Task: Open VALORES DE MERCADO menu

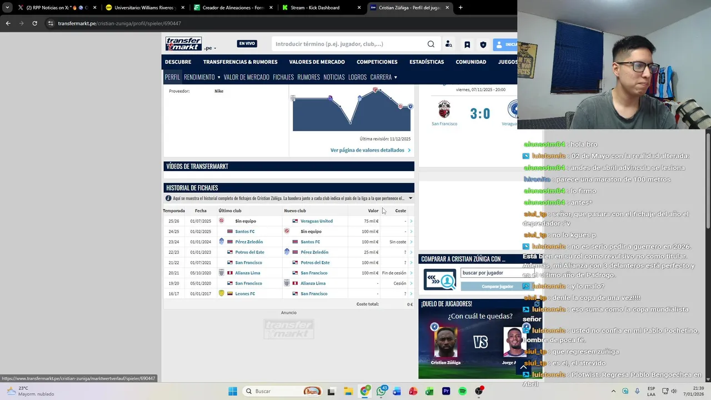Action: tap(317, 62)
